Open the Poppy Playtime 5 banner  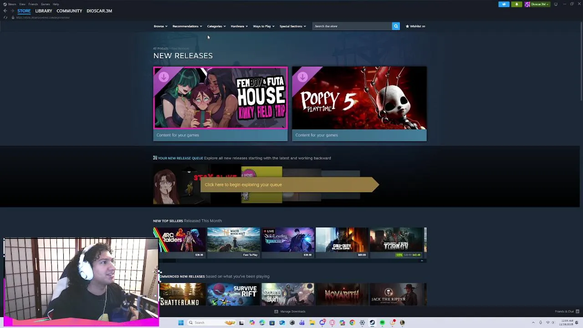[359, 104]
